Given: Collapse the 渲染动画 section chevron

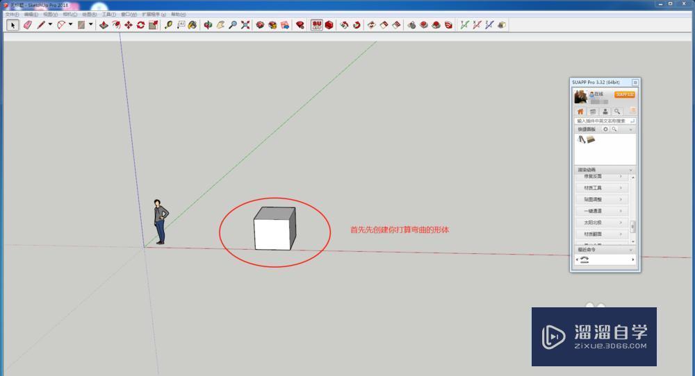Looking at the screenshot, I should coord(631,170).
